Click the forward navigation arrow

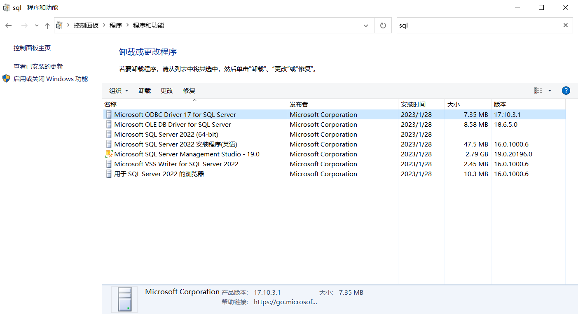coord(24,26)
